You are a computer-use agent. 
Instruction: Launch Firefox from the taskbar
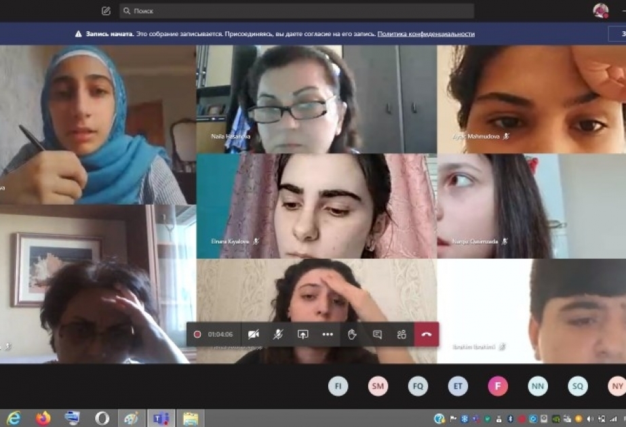coord(43,418)
